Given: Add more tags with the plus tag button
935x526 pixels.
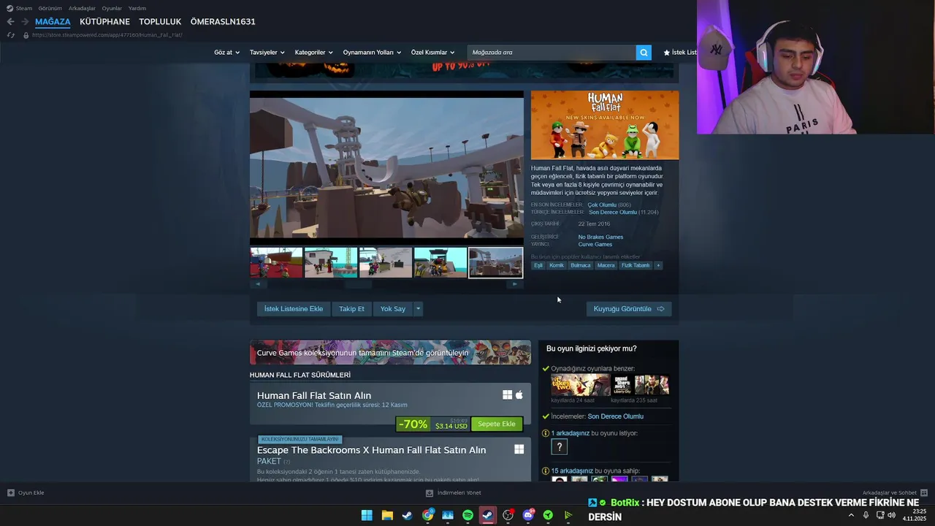Looking at the screenshot, I should 658,265.
